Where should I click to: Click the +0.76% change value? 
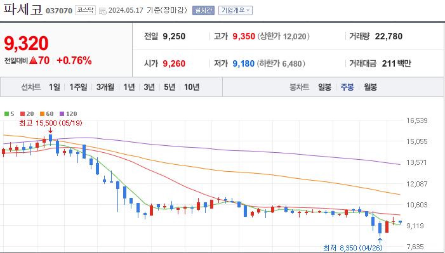tap(74, 60)
